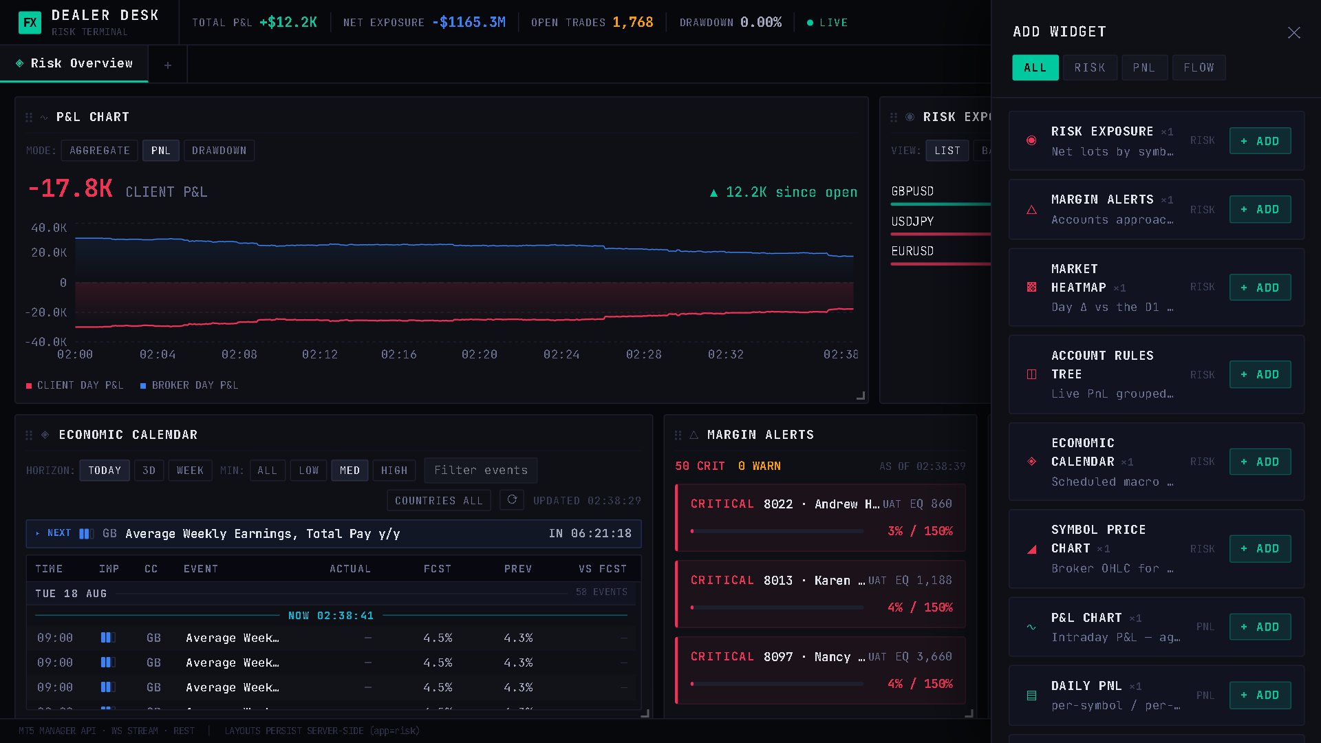The width and height of the screenshot is (1321, 743).
Task: Click the FX Dealer Desk logo
Action: point(30,23)
